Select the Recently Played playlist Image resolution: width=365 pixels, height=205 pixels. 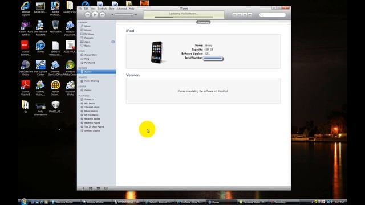(x=92, y=123)
